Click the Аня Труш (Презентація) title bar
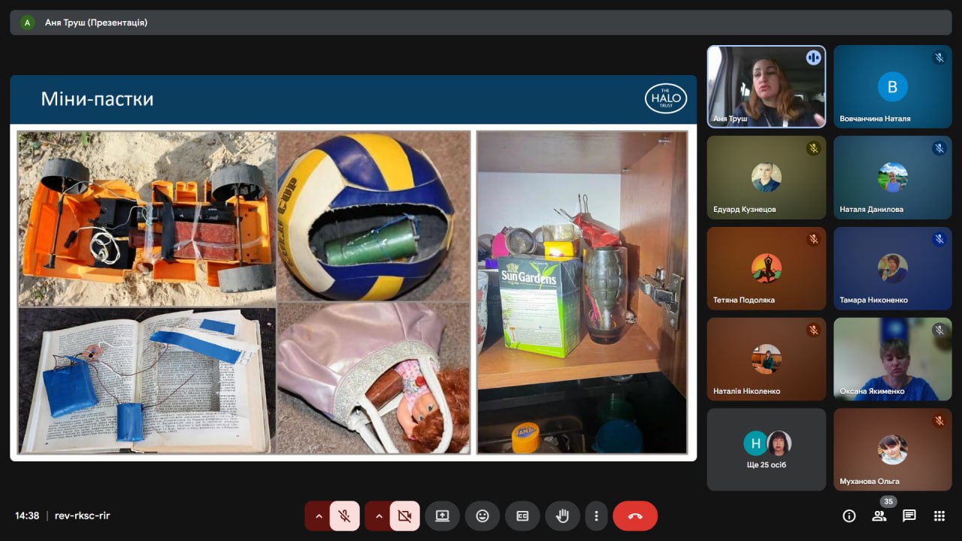Screen dimensions: 962x541 click(x=481, y=23)
